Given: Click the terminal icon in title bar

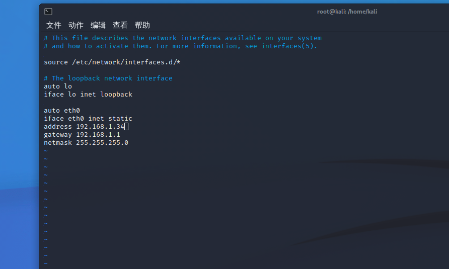Looking at the screenshot, I should [48, 12].
